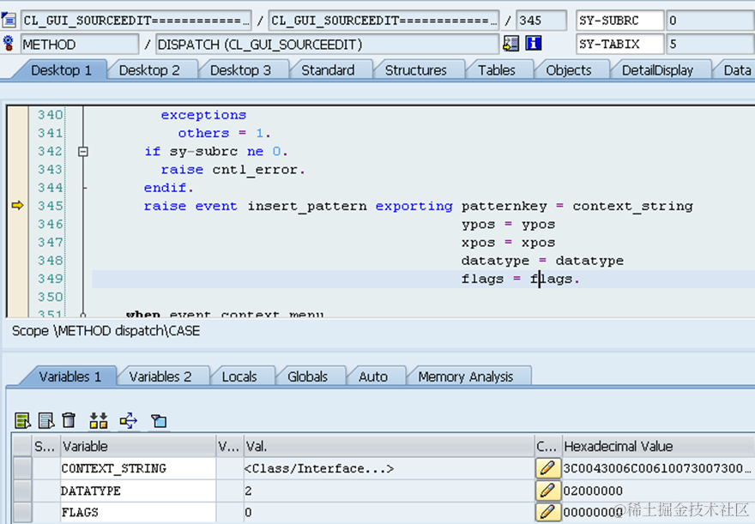The width and height of the screenshot is (755, 524).
Task: Click the blue arrows exchange toolbar icon
Action: [129, 420]
